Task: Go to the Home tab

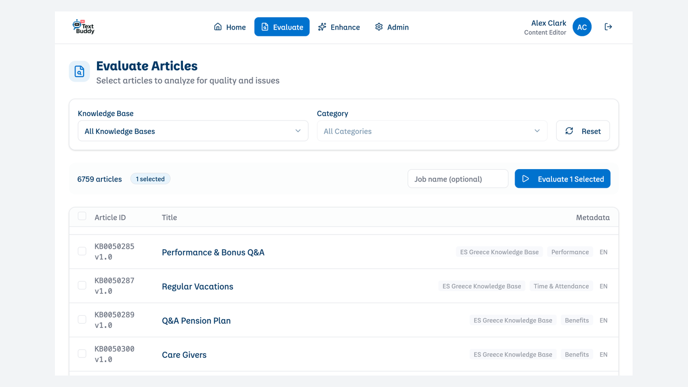Action: click(230, 27)
